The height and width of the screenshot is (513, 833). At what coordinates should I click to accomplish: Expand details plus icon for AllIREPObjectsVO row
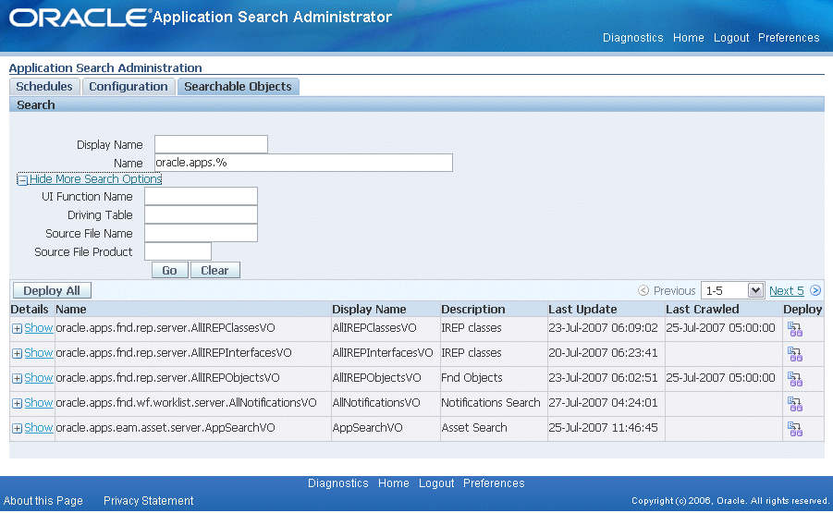coord(17,379)
